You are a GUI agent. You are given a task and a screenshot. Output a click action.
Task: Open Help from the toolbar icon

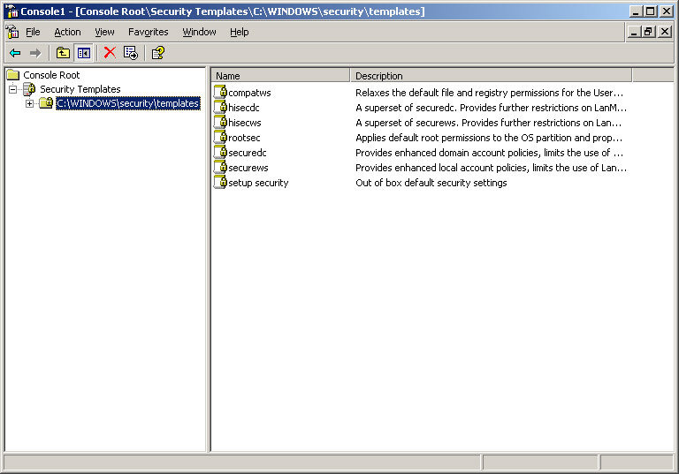point(157,53)
